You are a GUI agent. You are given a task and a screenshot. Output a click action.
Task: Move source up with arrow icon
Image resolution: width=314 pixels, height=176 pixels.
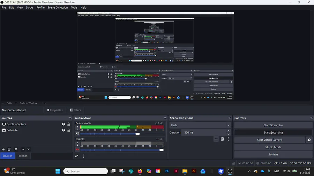tap(23, 149)
